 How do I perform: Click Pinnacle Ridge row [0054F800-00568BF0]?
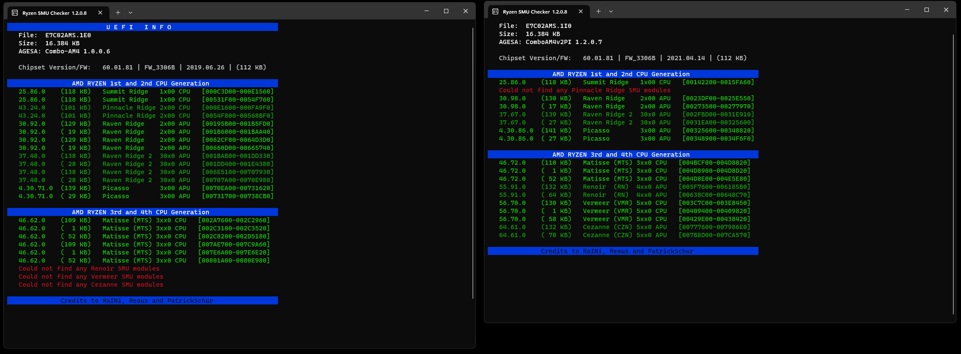click(x=146, y=116)
